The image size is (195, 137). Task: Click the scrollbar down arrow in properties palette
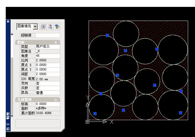pyautogui.click(x=12, y=116)
